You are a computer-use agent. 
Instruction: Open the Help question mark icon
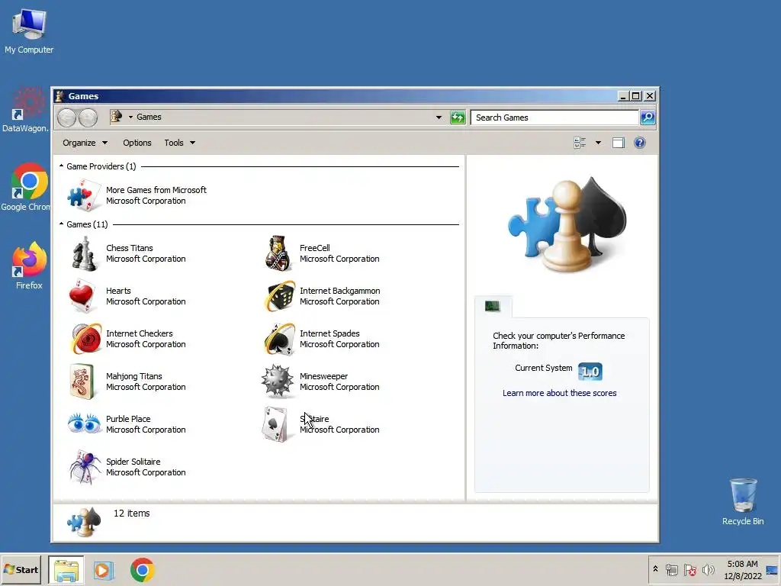coord(640,143)
